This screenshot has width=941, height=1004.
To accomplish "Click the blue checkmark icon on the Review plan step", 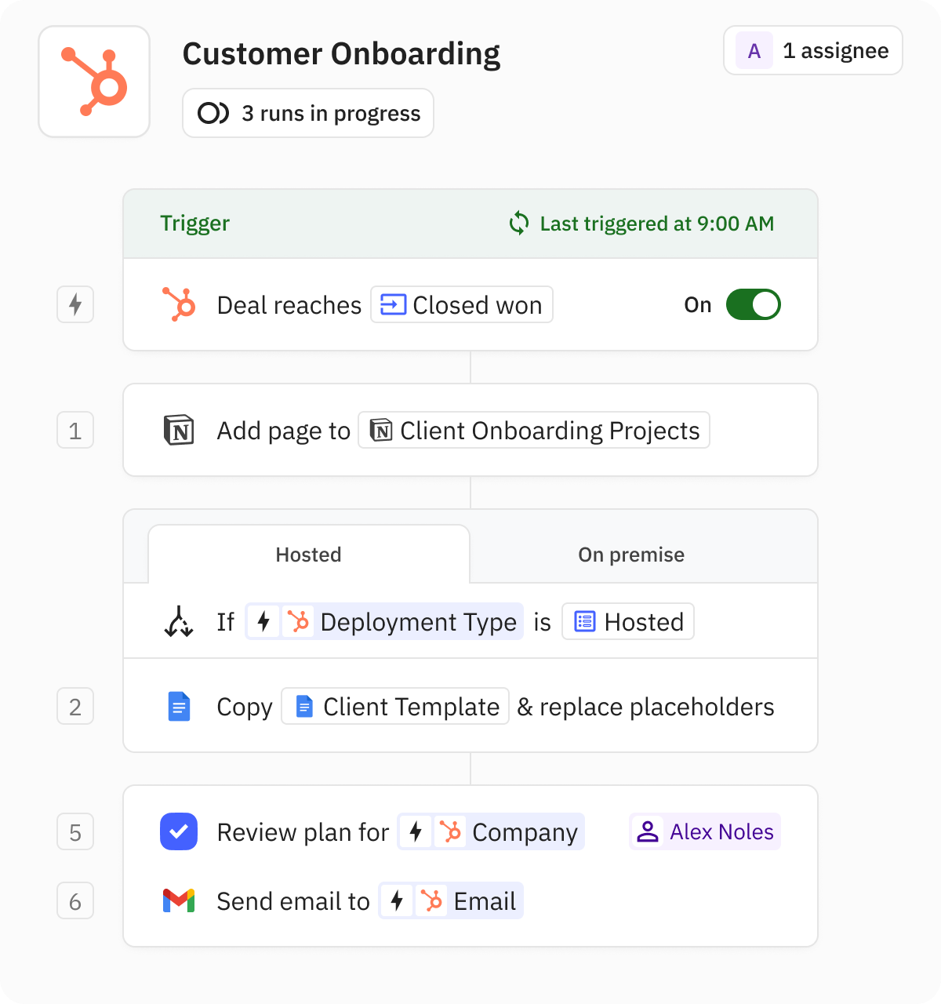I will [179, 831].
